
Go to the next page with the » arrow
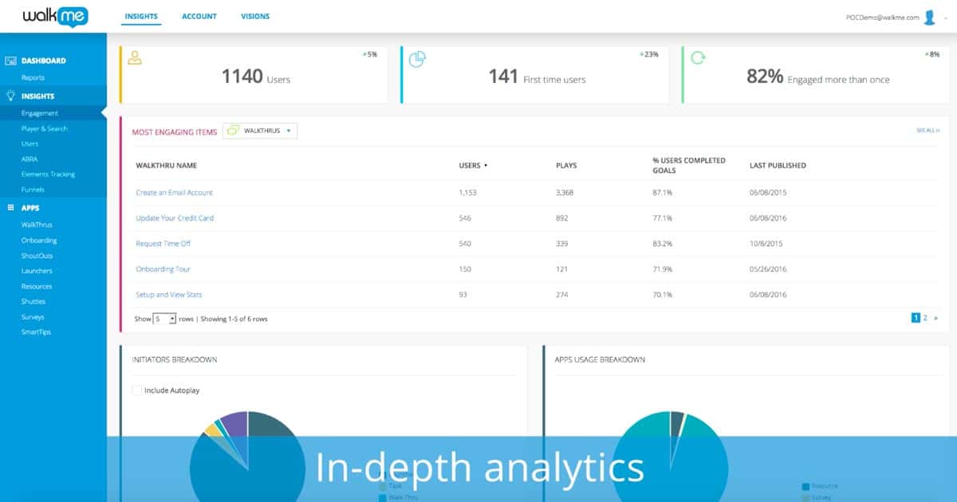(935, 318)
